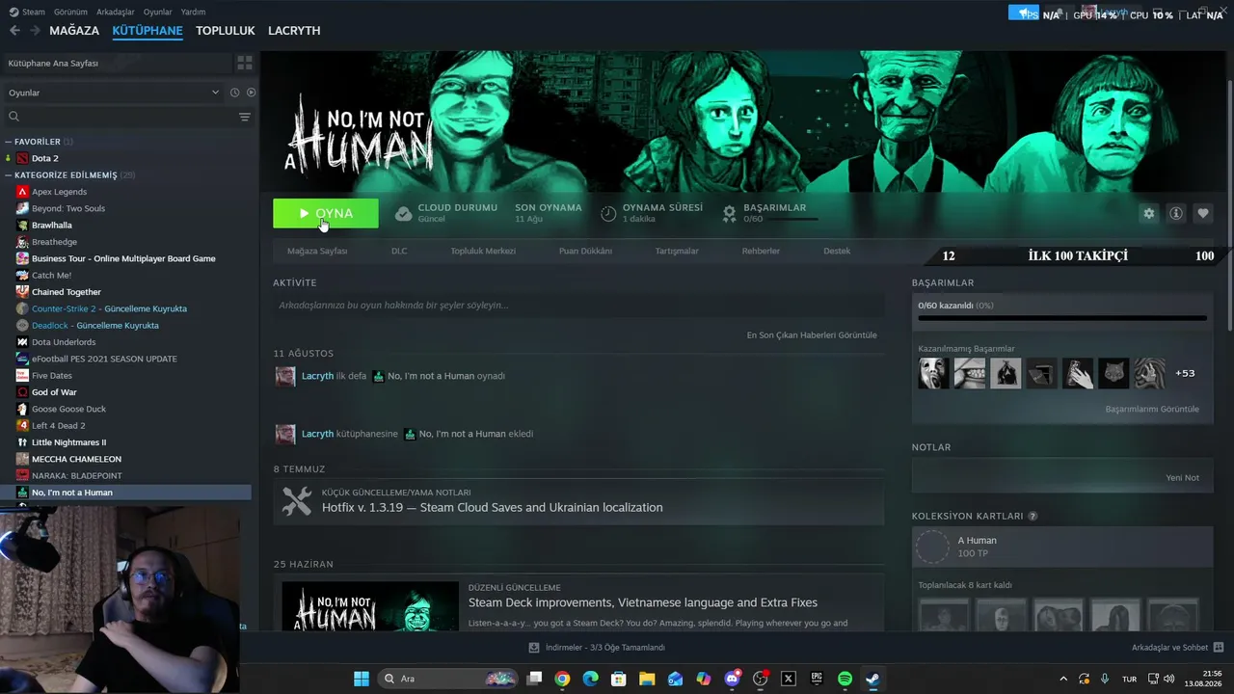Click Başarımlarımı Görüntüle link
This screenshot has height=694, width=1234.
(x=1152, y=410)
